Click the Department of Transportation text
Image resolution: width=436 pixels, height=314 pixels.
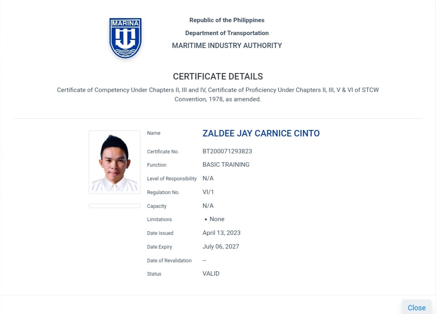[226, 33]
